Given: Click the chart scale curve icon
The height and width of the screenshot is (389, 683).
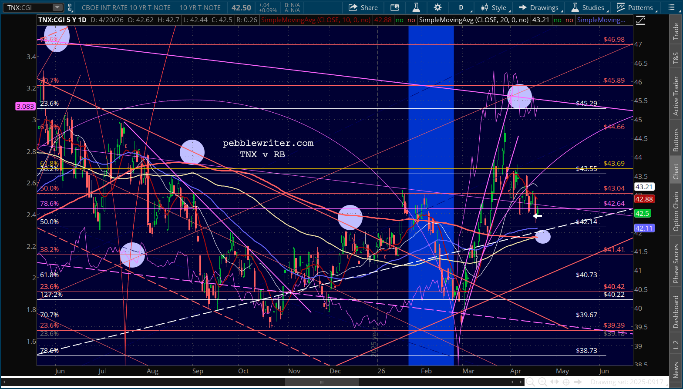Looking at the screenshot, I should (640, 20).
